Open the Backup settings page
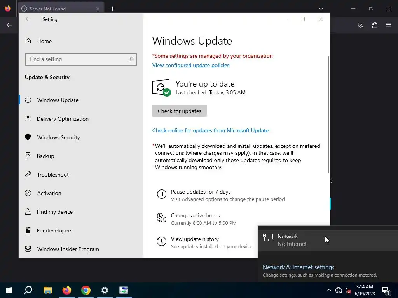This screenshot has height=298, width=398. tap(45, 156)
